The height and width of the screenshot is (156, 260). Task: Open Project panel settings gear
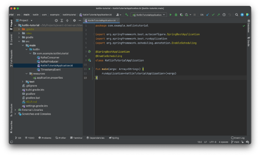point(74,20)
